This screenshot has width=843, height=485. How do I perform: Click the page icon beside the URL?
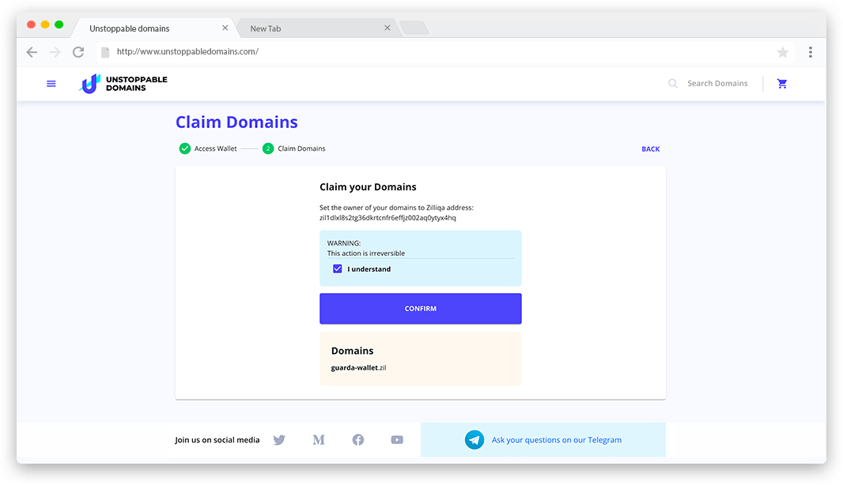pyautogui.click(x=105, y=52)
